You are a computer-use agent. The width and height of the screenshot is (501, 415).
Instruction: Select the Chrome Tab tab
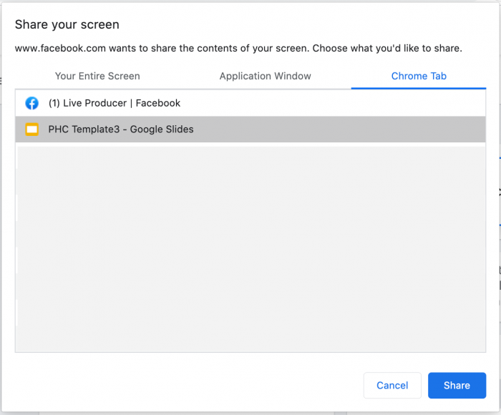[419, 76]
